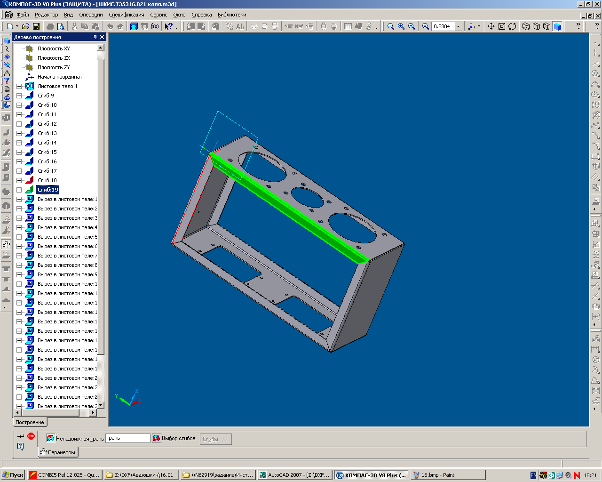This screenshot has width=602, height=482.
Task: Open the Библиотеки menu
Action: [232, 15]
